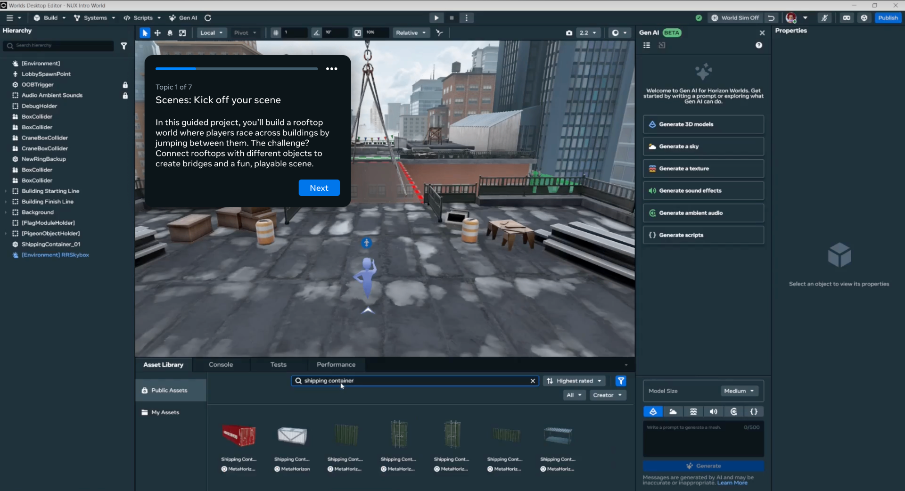Screen dimensions: 905x491
Task: Open the Learn More link
Action: 732,483
